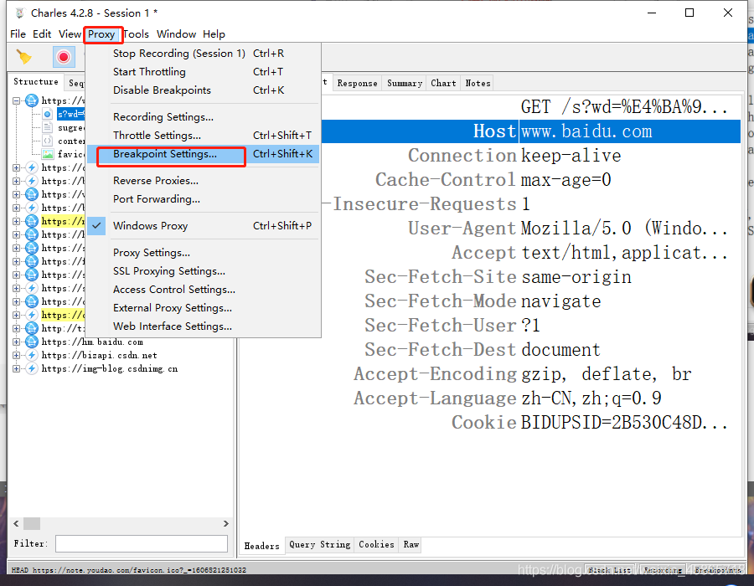The height and width of the screenshot is (586, 754).
Task: Click the globe icon of the first host
Action: tap(32, 100)
